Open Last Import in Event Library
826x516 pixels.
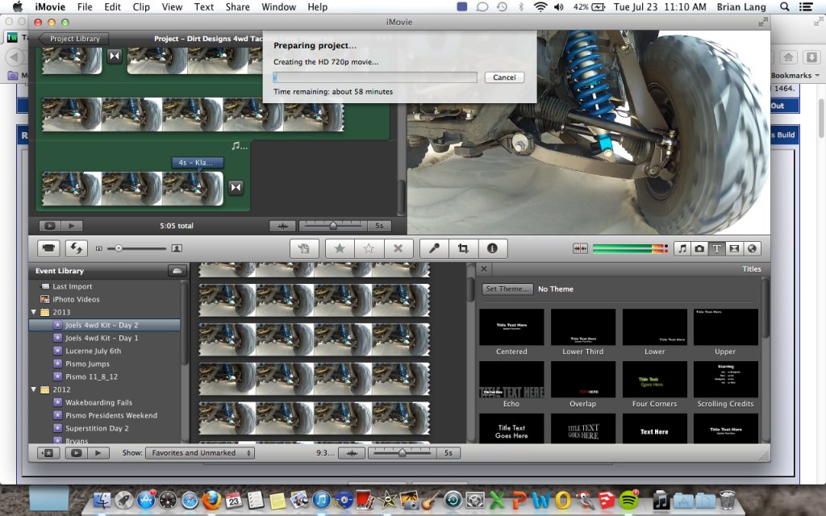[72, 286]
